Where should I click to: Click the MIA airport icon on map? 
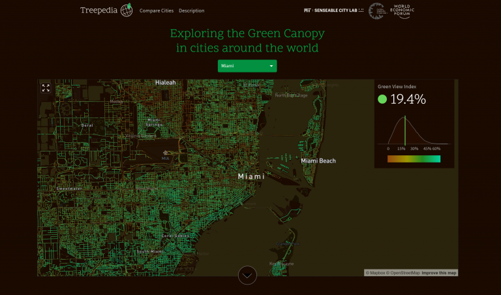click(166, 153)
